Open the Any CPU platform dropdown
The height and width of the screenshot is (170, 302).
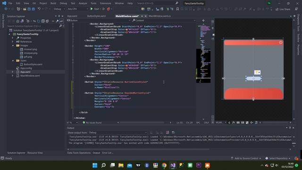[x=77, y=9]
